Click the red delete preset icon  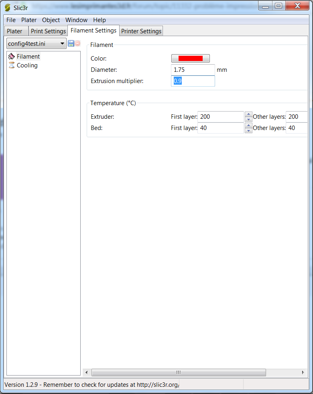tap(78, 43)
